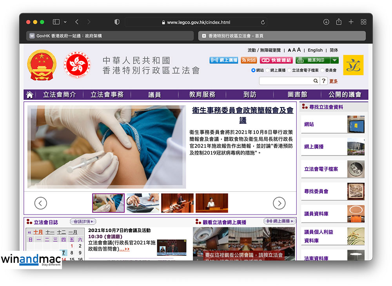Open the 衛生事務委員會政策簡報會及會議 headline
This screenshot has width=392, height=286.
243,115
